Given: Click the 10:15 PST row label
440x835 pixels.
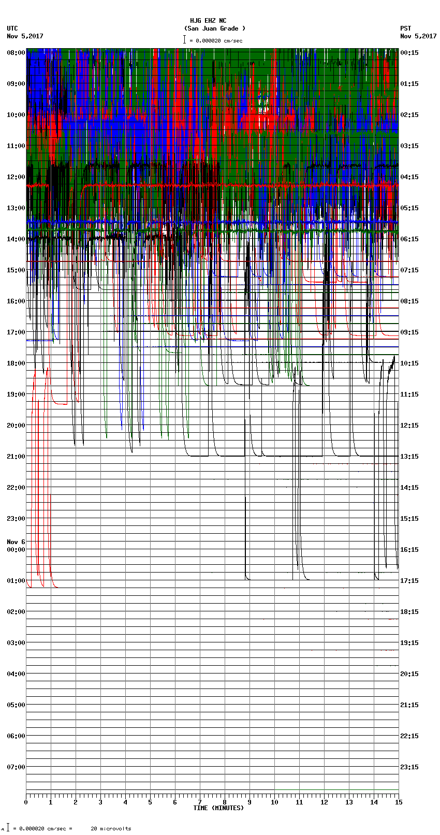Looking at the screenshot, I should (409, 363).
